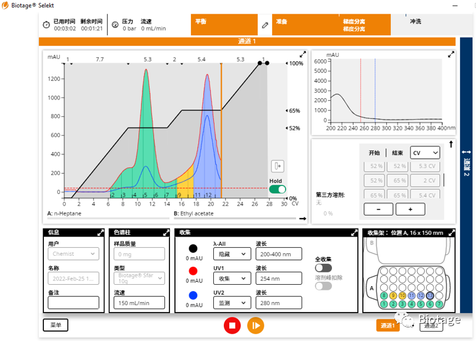The height and width of the screenshot is (341, 476).
Task: Click the pencil edit icon beside 平衡
Action: pyautogui.click(x=265, y=25)
